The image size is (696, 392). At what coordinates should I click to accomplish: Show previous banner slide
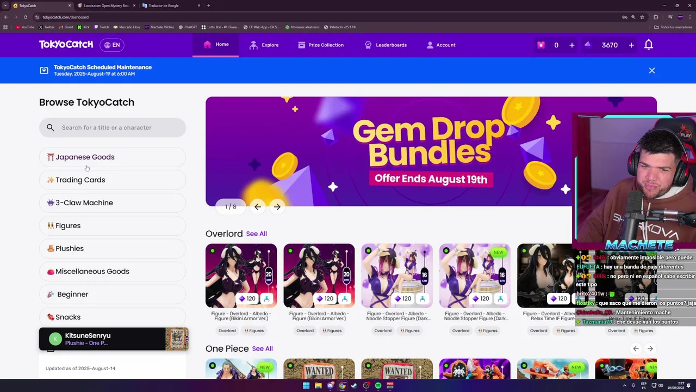[258, 207]
